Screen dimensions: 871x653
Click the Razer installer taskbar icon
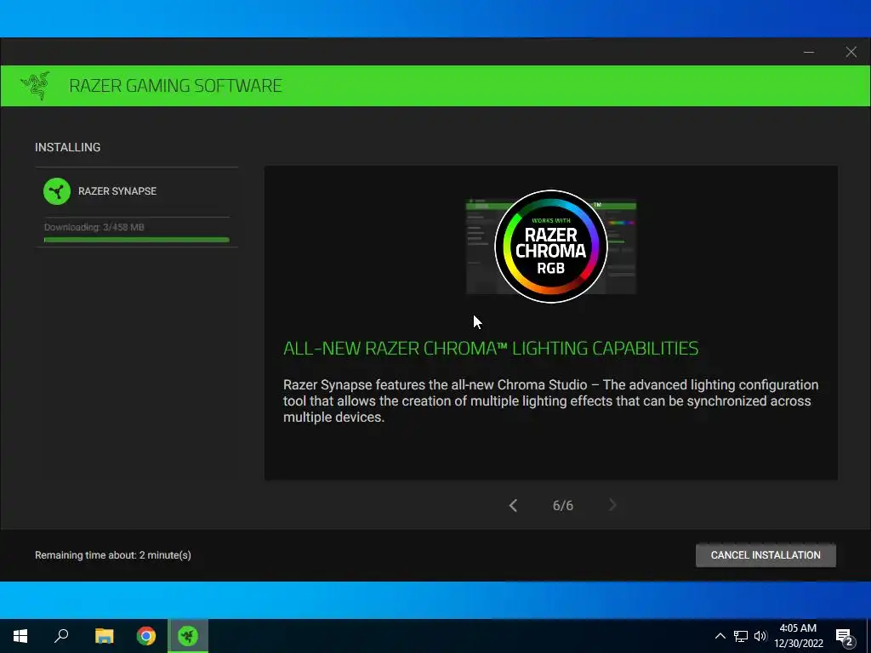pyautogui.click(x=188, y=636)
